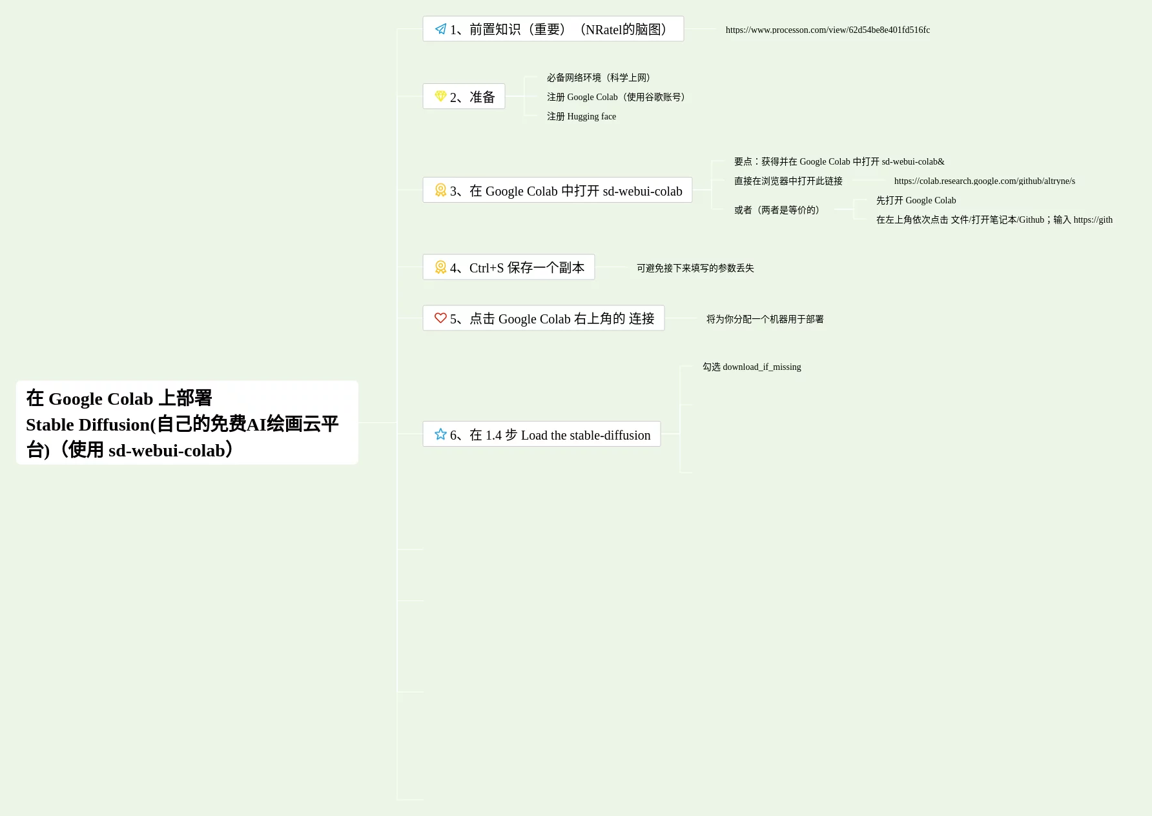Click the text 或者（两者是等价的）
Viewport: 1152px width, 816px height.
(x=777, y=210)
